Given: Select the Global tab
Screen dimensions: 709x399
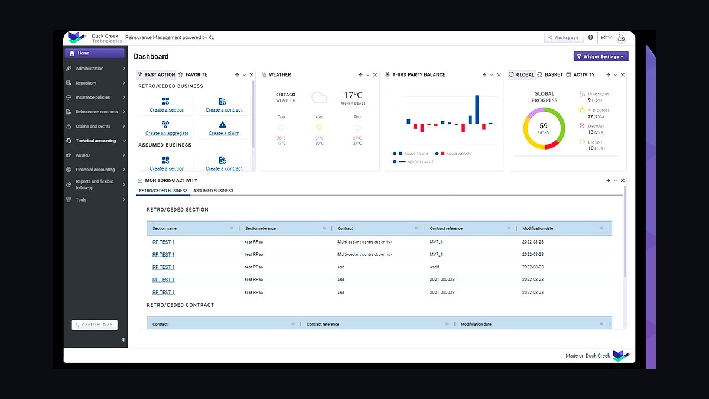Looking at the screenshot, I should pyautogui.click(x=521, y=75).
